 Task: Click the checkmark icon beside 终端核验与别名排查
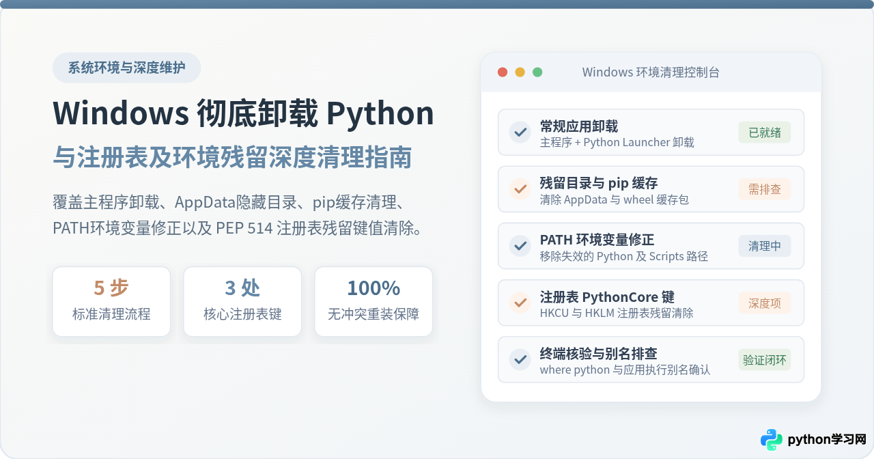(x=520, y=359)
